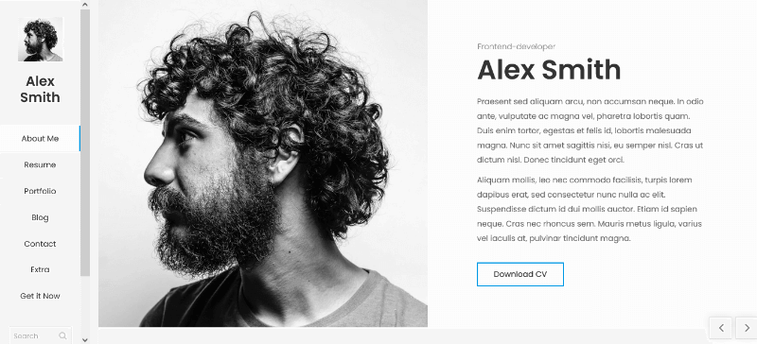The width and height of the screenshot is (757, 344).
Task: Click the Frontend-developer subtitle text
Action: 516,46
